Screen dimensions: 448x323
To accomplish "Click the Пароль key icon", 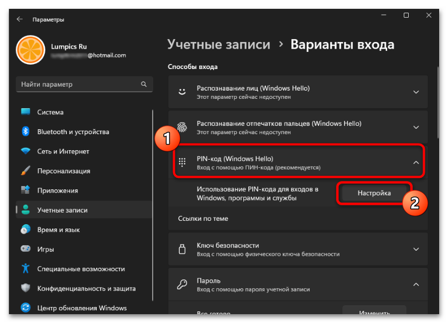I will coord(182,284).
